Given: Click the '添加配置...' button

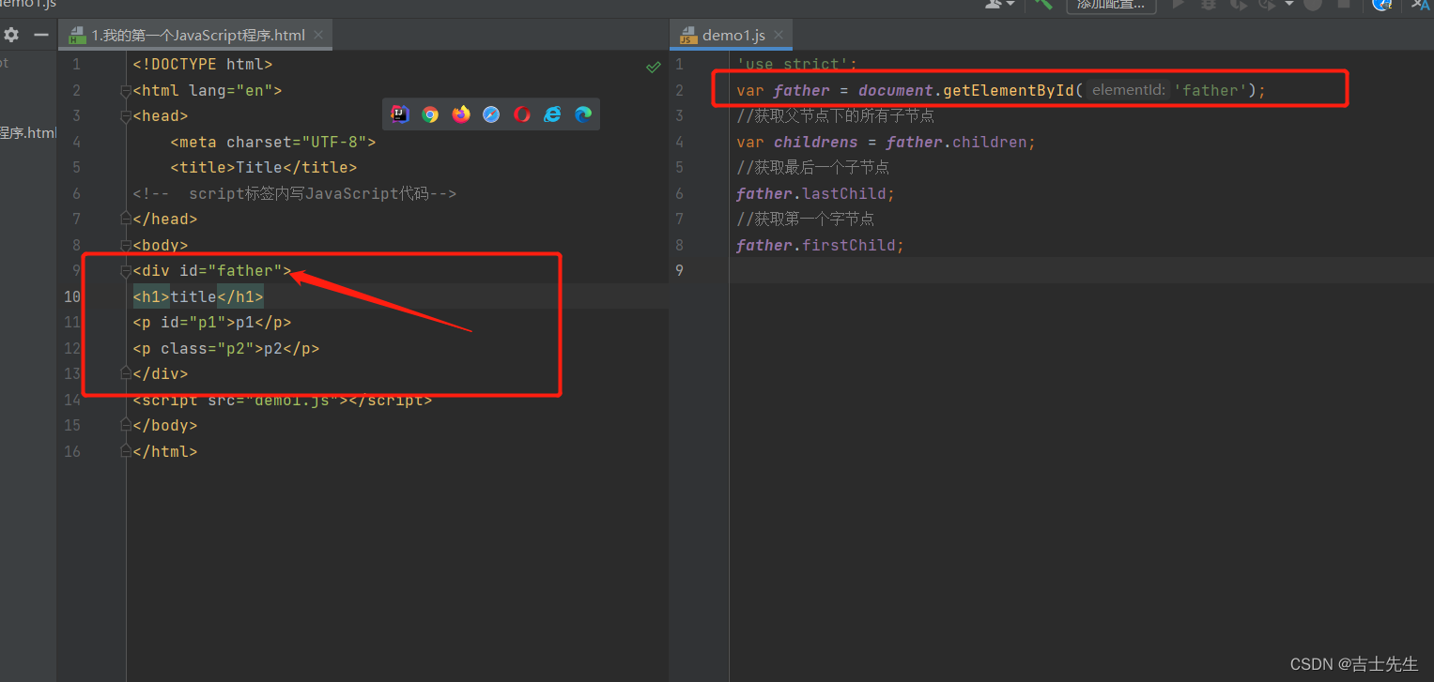Looking at the screenshot, I should (1110, 6).
